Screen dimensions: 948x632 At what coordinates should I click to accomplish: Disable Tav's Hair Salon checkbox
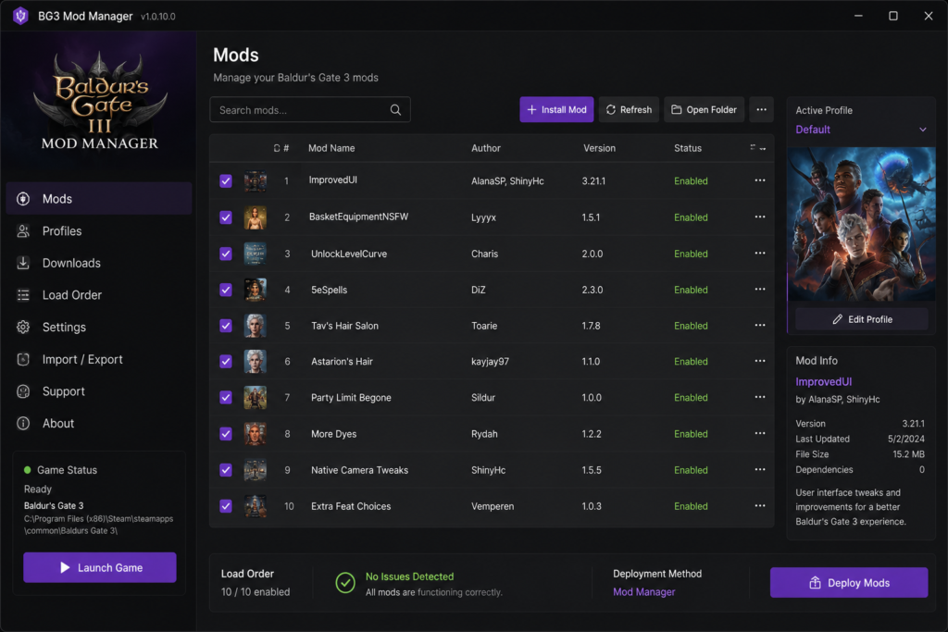(x=226, y=326)
